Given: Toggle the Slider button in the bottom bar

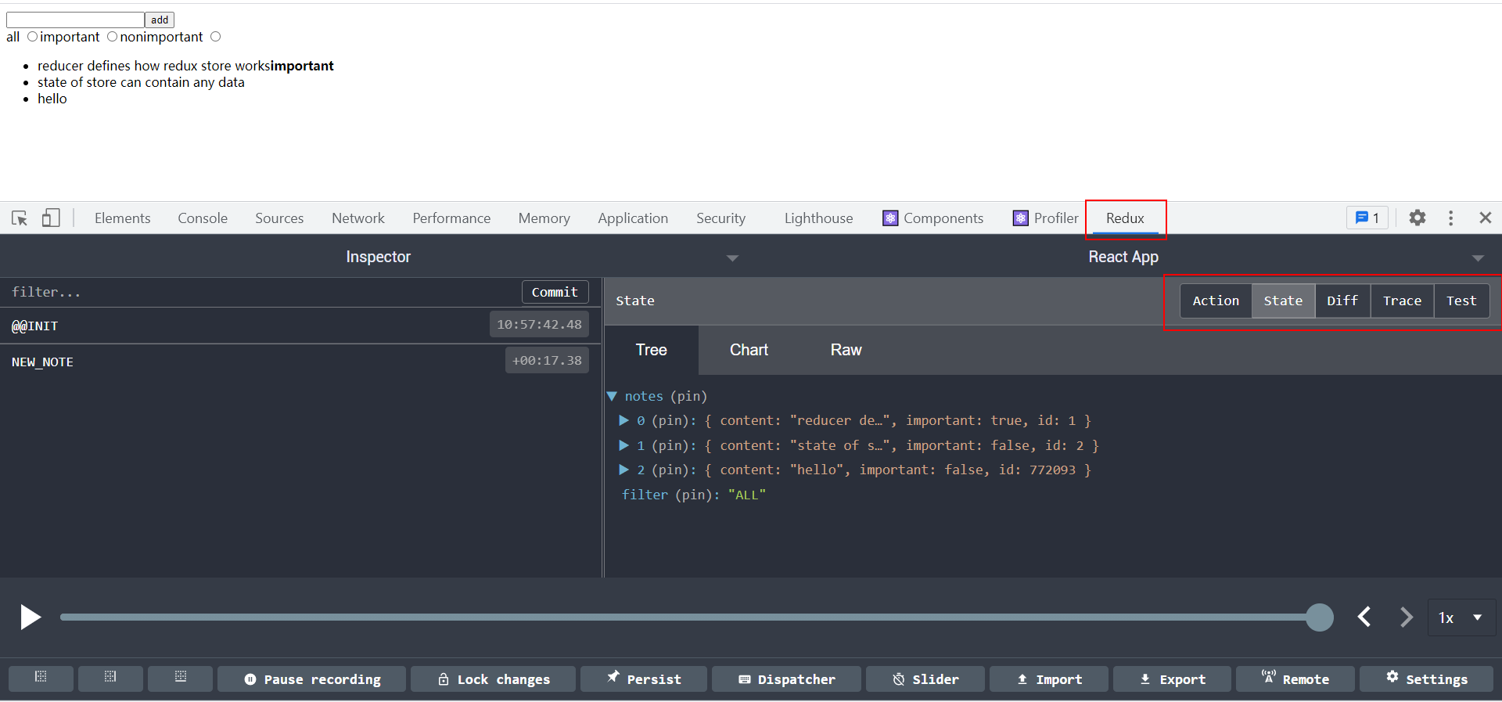Looking at the screenshot, I should point(925,679).
